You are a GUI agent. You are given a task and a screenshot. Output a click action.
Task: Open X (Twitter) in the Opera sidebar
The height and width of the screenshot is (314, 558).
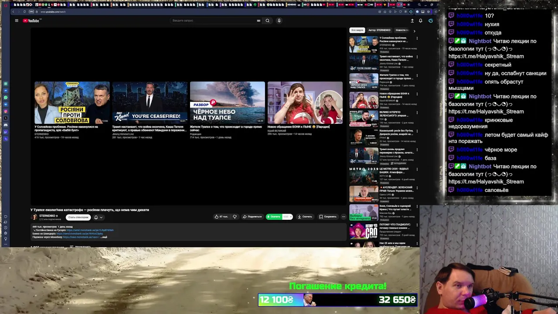point(6,118)
